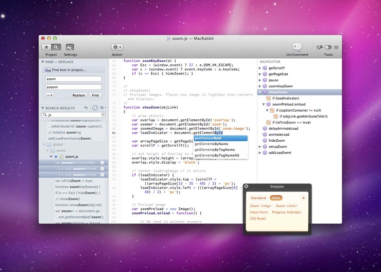Open the Settings puzzle-piece icon in toolbar

click(x=70, y=47)
